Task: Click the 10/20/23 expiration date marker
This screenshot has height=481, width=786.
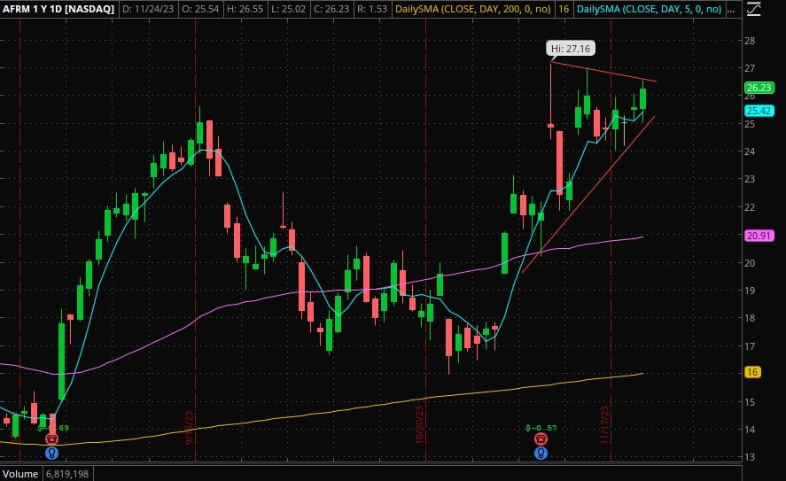Action: point(419,425)
